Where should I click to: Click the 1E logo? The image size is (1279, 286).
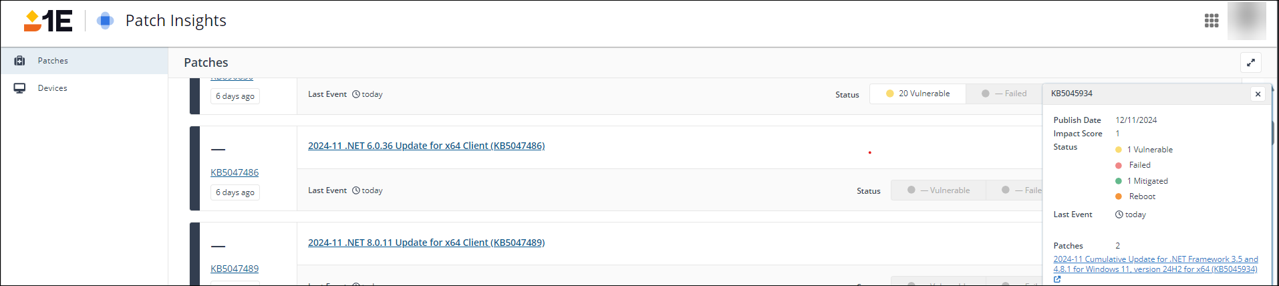tap(48, 21)
